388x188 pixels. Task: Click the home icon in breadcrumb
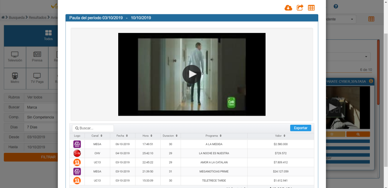(x=3, y=17)
